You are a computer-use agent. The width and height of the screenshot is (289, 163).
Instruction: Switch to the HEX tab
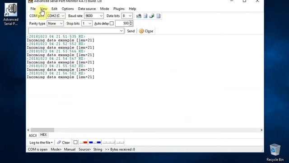click(x=43, y=135)
